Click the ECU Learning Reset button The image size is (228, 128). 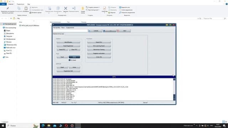[99, 46]
